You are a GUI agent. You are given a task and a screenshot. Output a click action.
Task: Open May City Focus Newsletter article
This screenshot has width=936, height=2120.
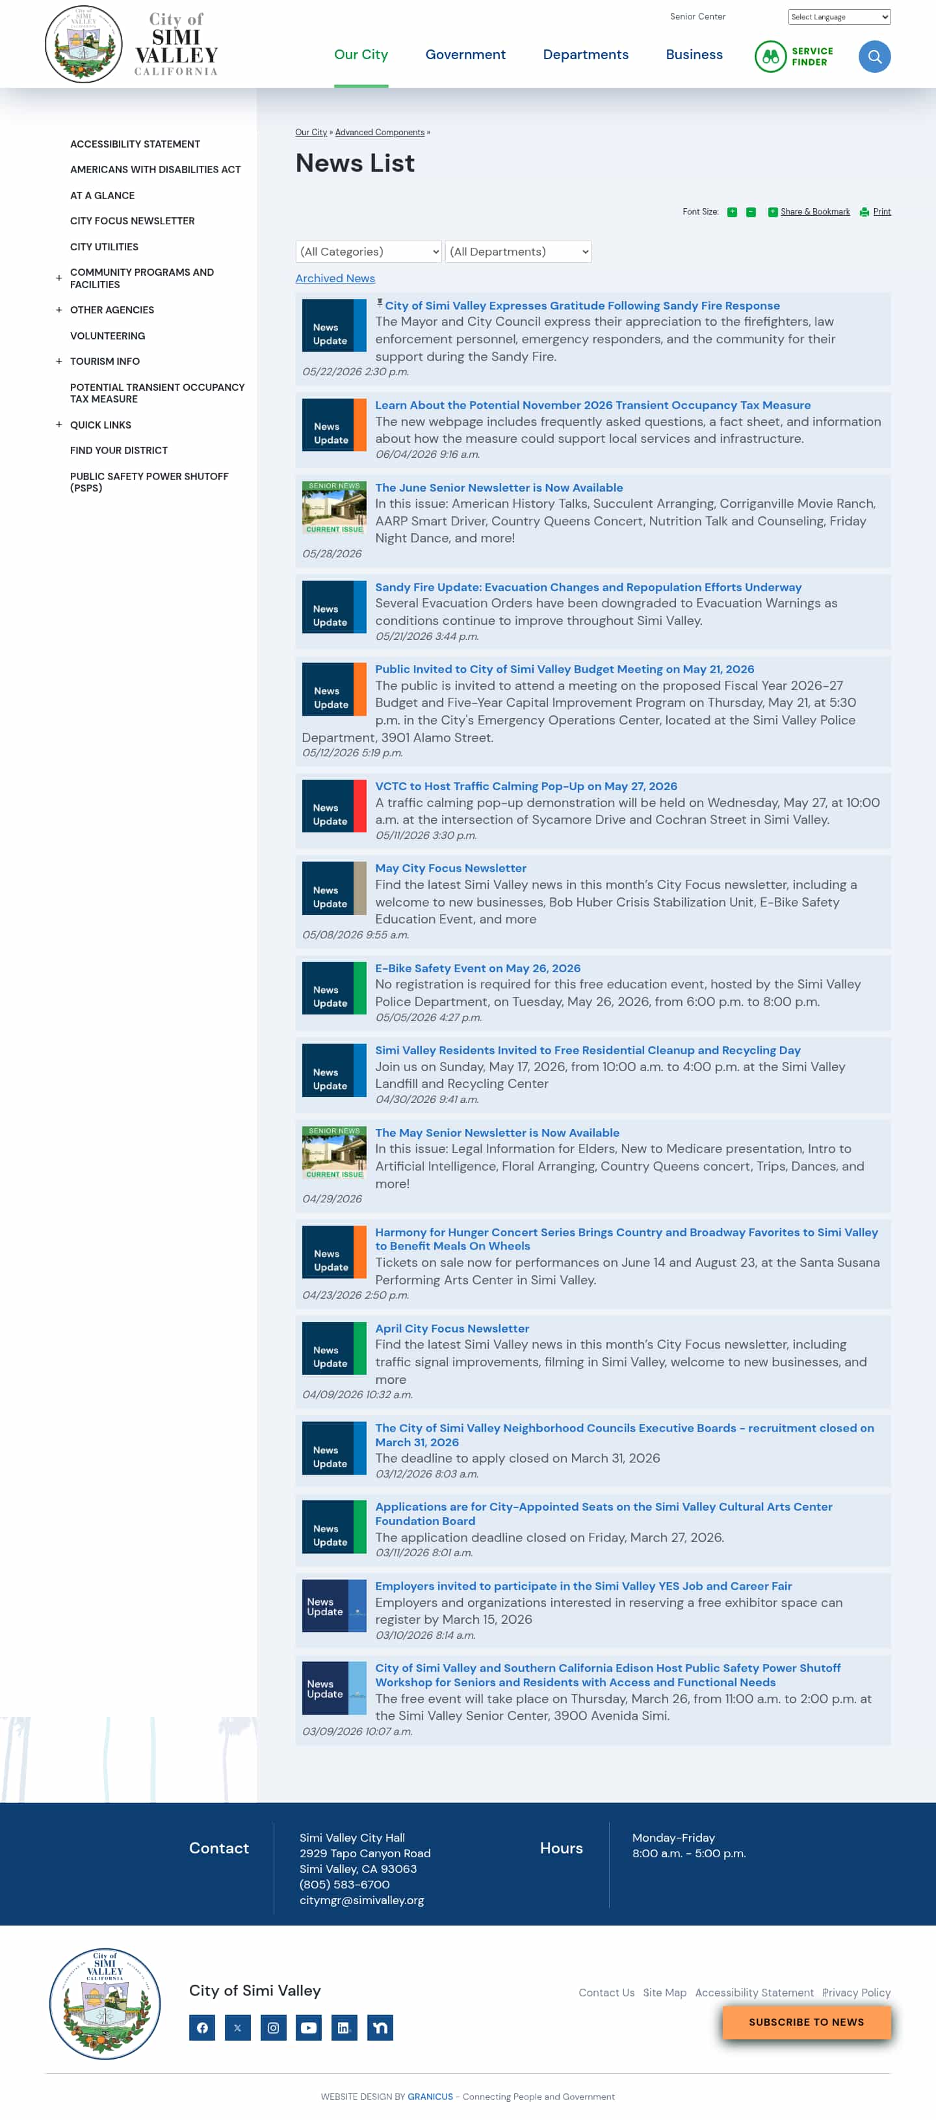tap(450, 868)
